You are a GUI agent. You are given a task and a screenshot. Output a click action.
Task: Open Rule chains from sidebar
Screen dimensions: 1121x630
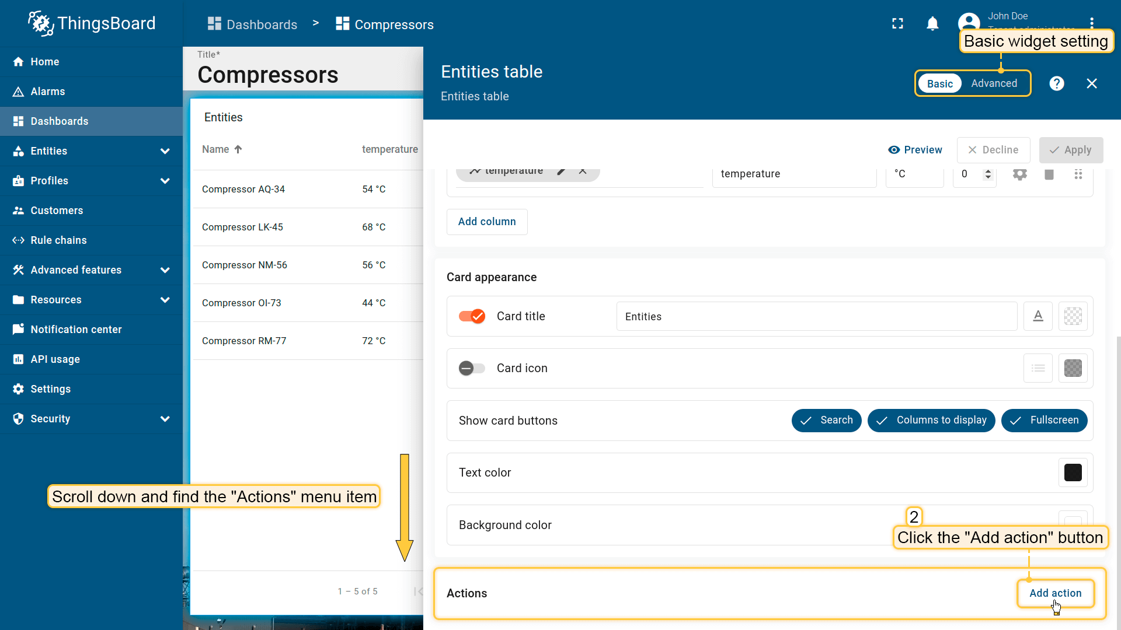58,240
